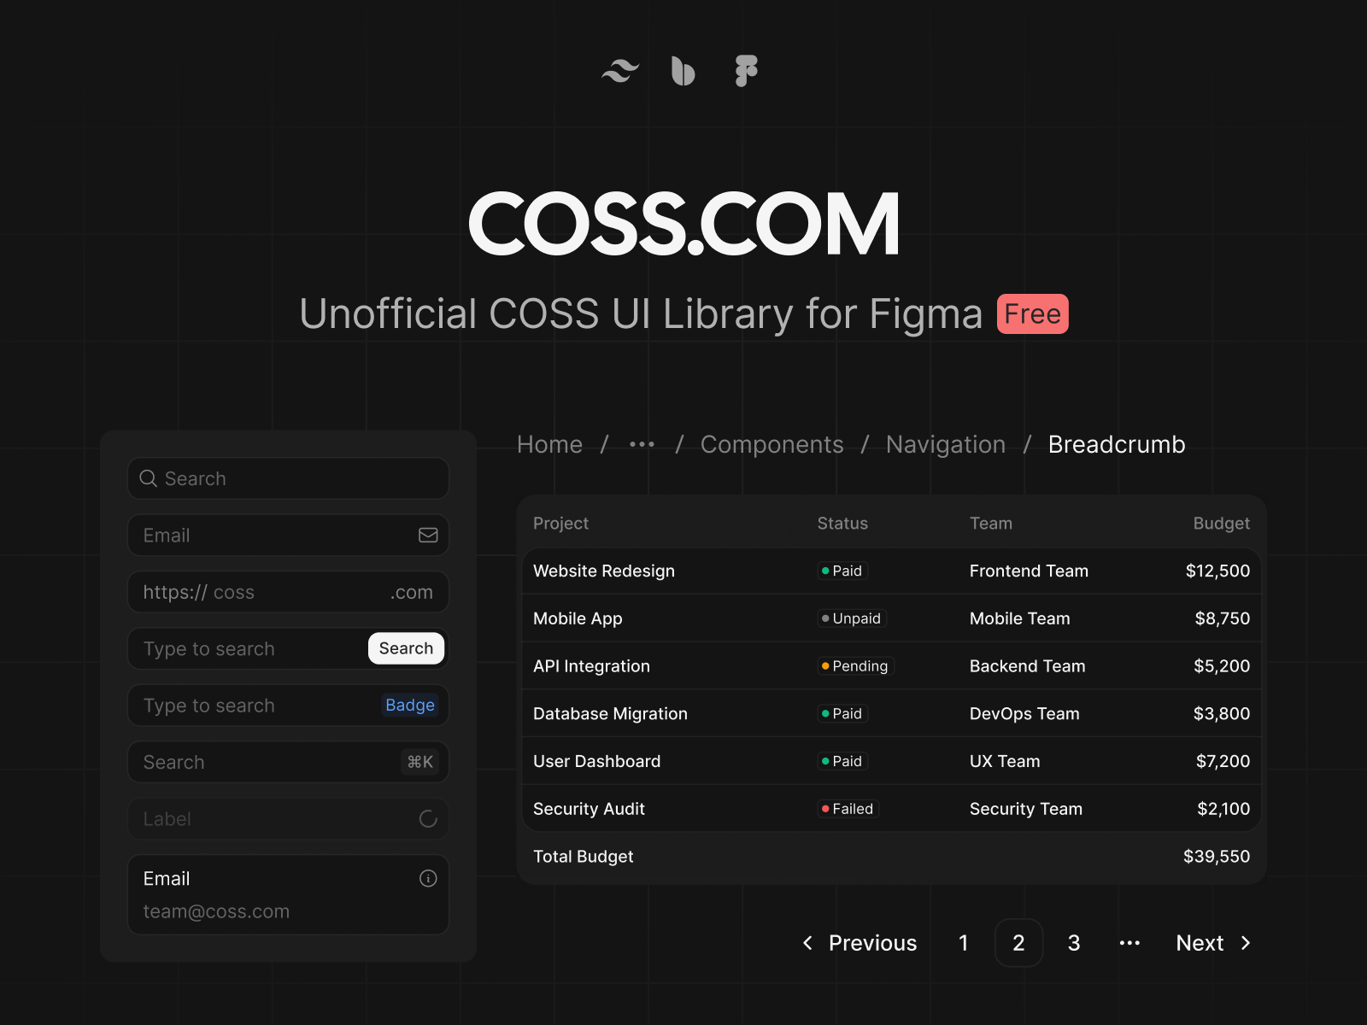
Task: Click the UX Team cell
Action: 1005,761
